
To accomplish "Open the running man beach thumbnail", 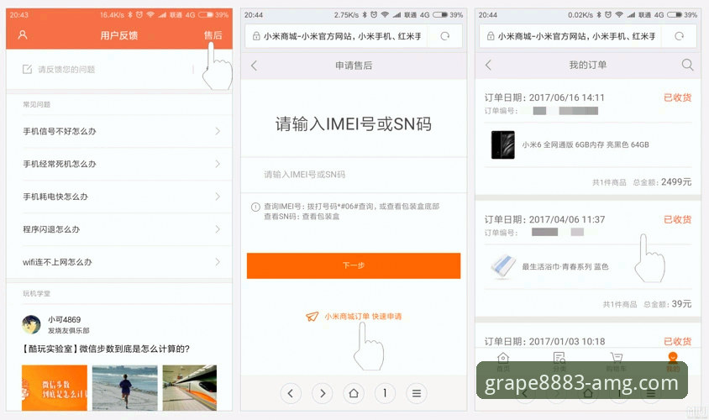I will 125,388.
